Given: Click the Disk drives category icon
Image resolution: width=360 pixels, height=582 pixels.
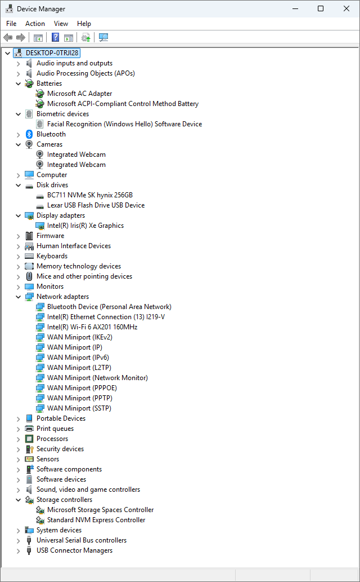Looking at the screenshot, I should pyautogui.click(x=29, y=185).
